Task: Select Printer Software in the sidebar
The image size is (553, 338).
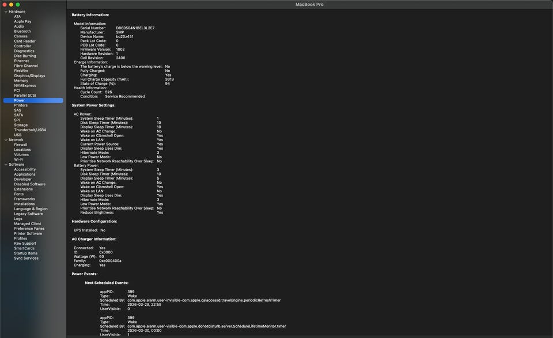Action: pyautogui.click(x=28, y=233)
